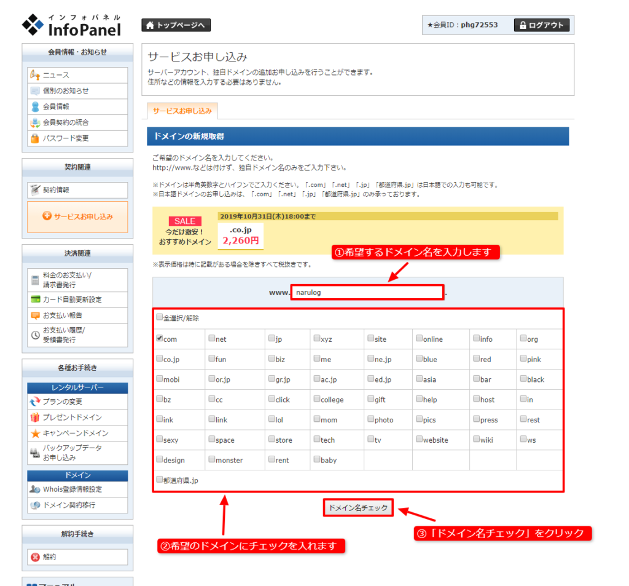Viewport: 629px width, 586px height.
Task: Enable the co.jp domain checkbox
Action: [x=160, y=358]
